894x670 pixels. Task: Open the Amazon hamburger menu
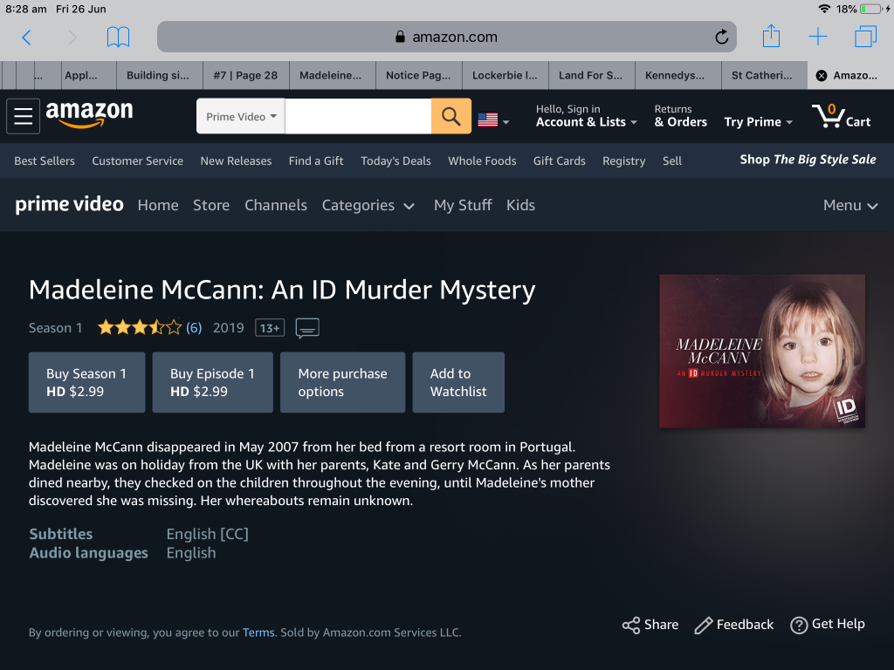coord(23,116)
